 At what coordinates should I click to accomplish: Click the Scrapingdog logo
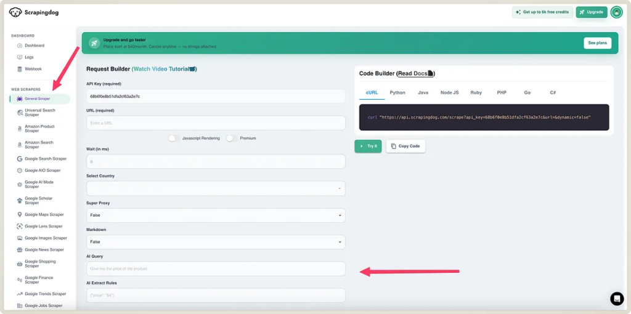click(x=35, y=12)
